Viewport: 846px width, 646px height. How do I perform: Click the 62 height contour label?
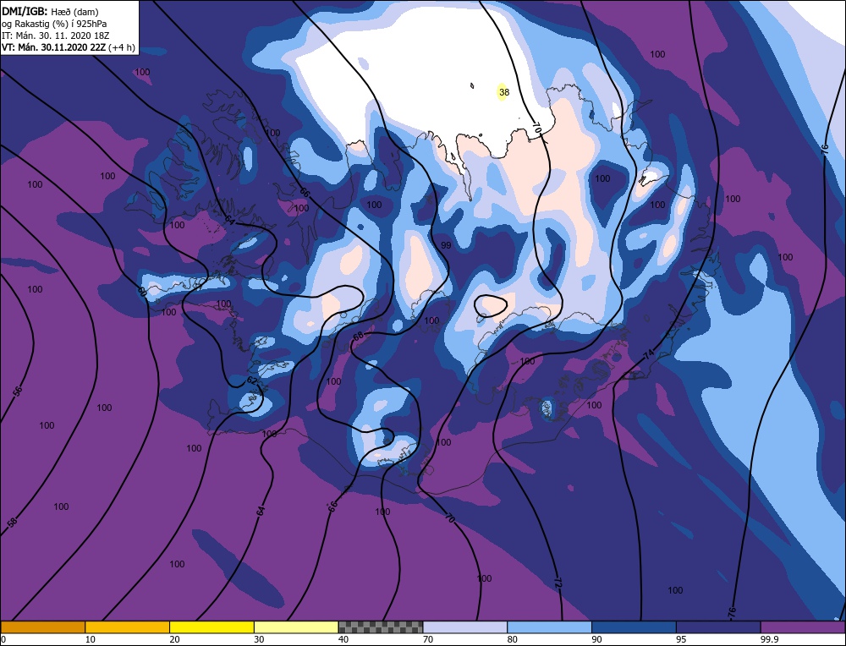pos(251,380)
